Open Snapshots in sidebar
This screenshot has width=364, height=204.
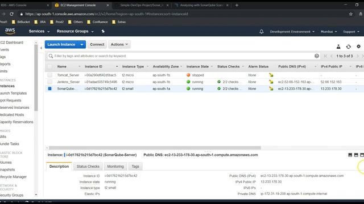(7, 170)
